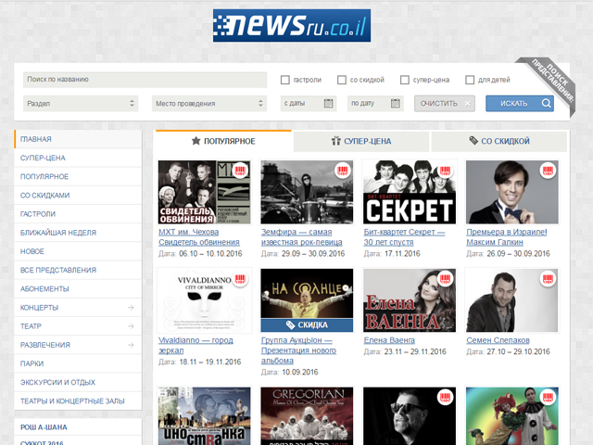This screenshot has width=593, height=445.
Task: Open the Семен Слепаков link
Action: click(498, 340)
